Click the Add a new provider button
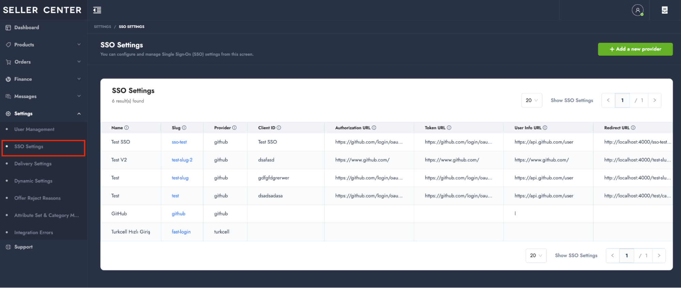Image resolution: width=681 pixels, height=288 pixels. tap(635, 49)
